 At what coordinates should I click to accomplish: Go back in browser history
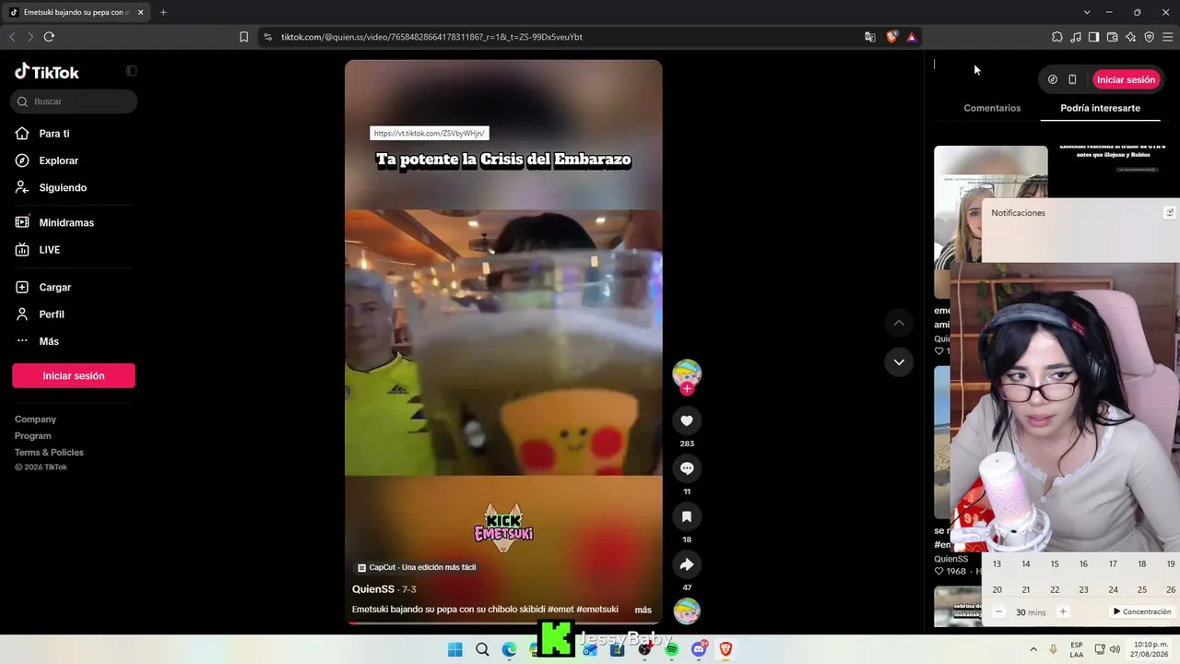click(12, 37)
